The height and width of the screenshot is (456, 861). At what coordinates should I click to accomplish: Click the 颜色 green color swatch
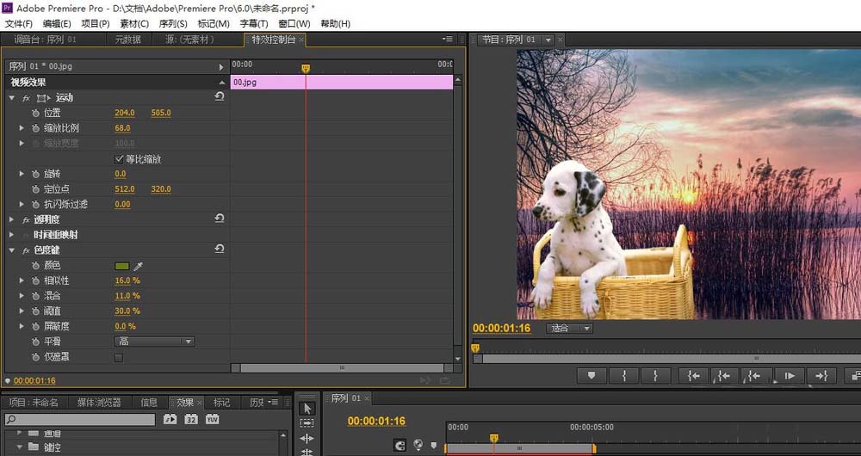(x=122, y=266)
